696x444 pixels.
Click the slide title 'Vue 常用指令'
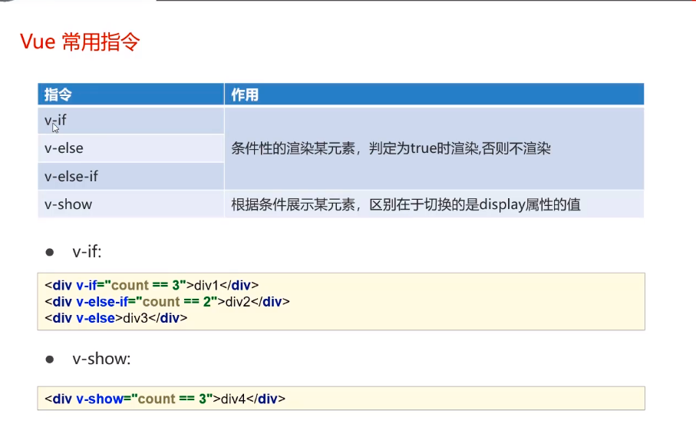(80, 41)
